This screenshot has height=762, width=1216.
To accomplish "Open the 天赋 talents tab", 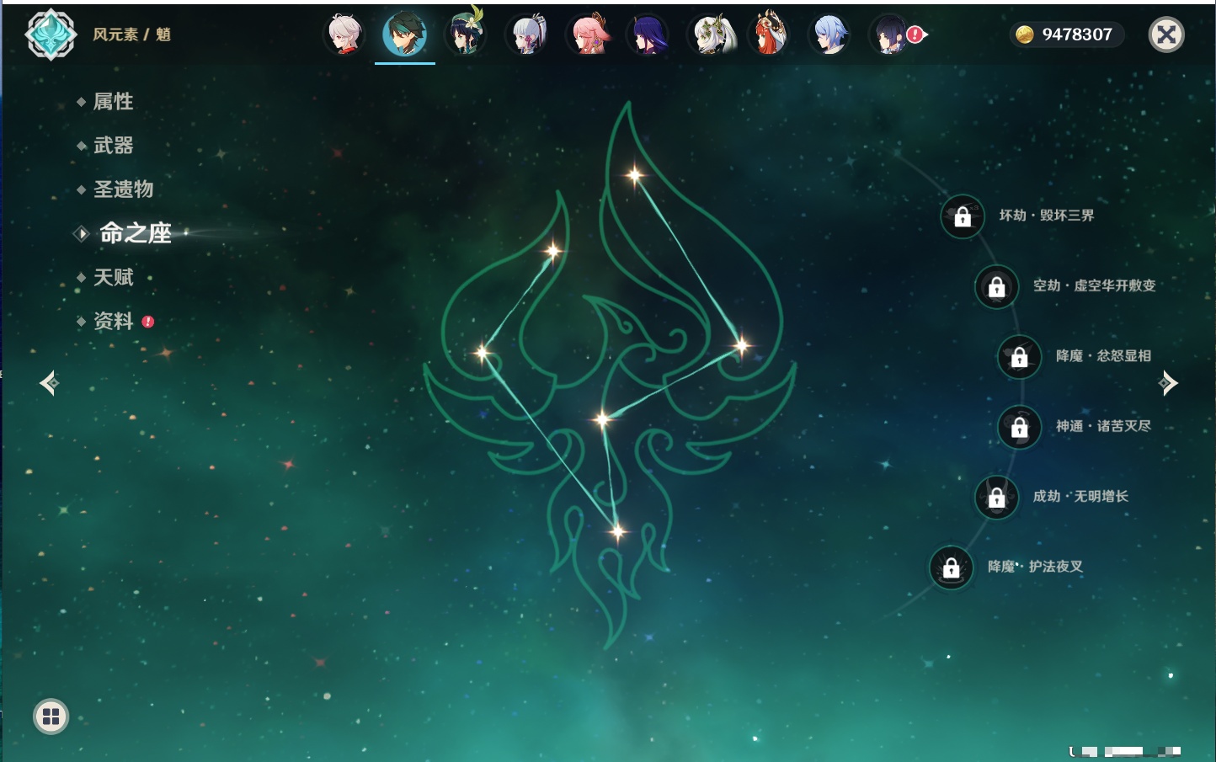I will [113, 277].
